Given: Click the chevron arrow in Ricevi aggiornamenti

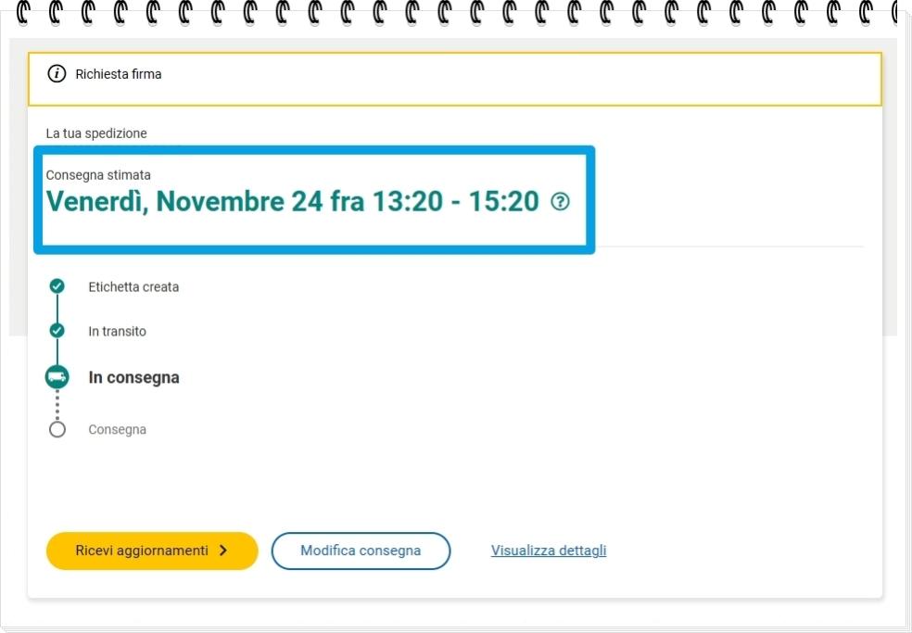Looking at the screenshot, I should [223, 551].
